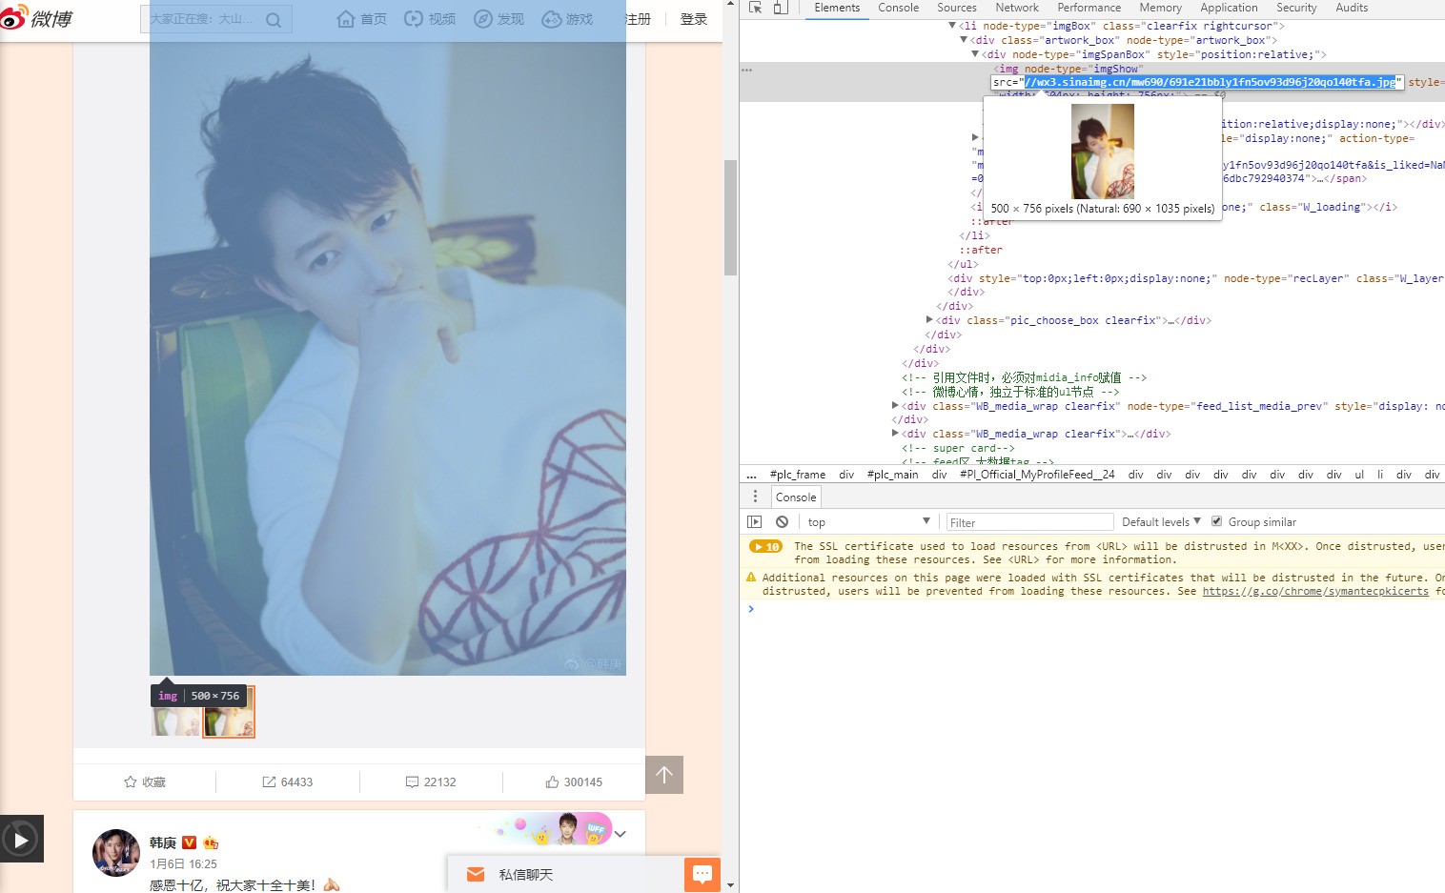1445x893 pixels.
Task: Click the envelope icon in 私信聊天 bar
Action: click(x=476, y=874)
